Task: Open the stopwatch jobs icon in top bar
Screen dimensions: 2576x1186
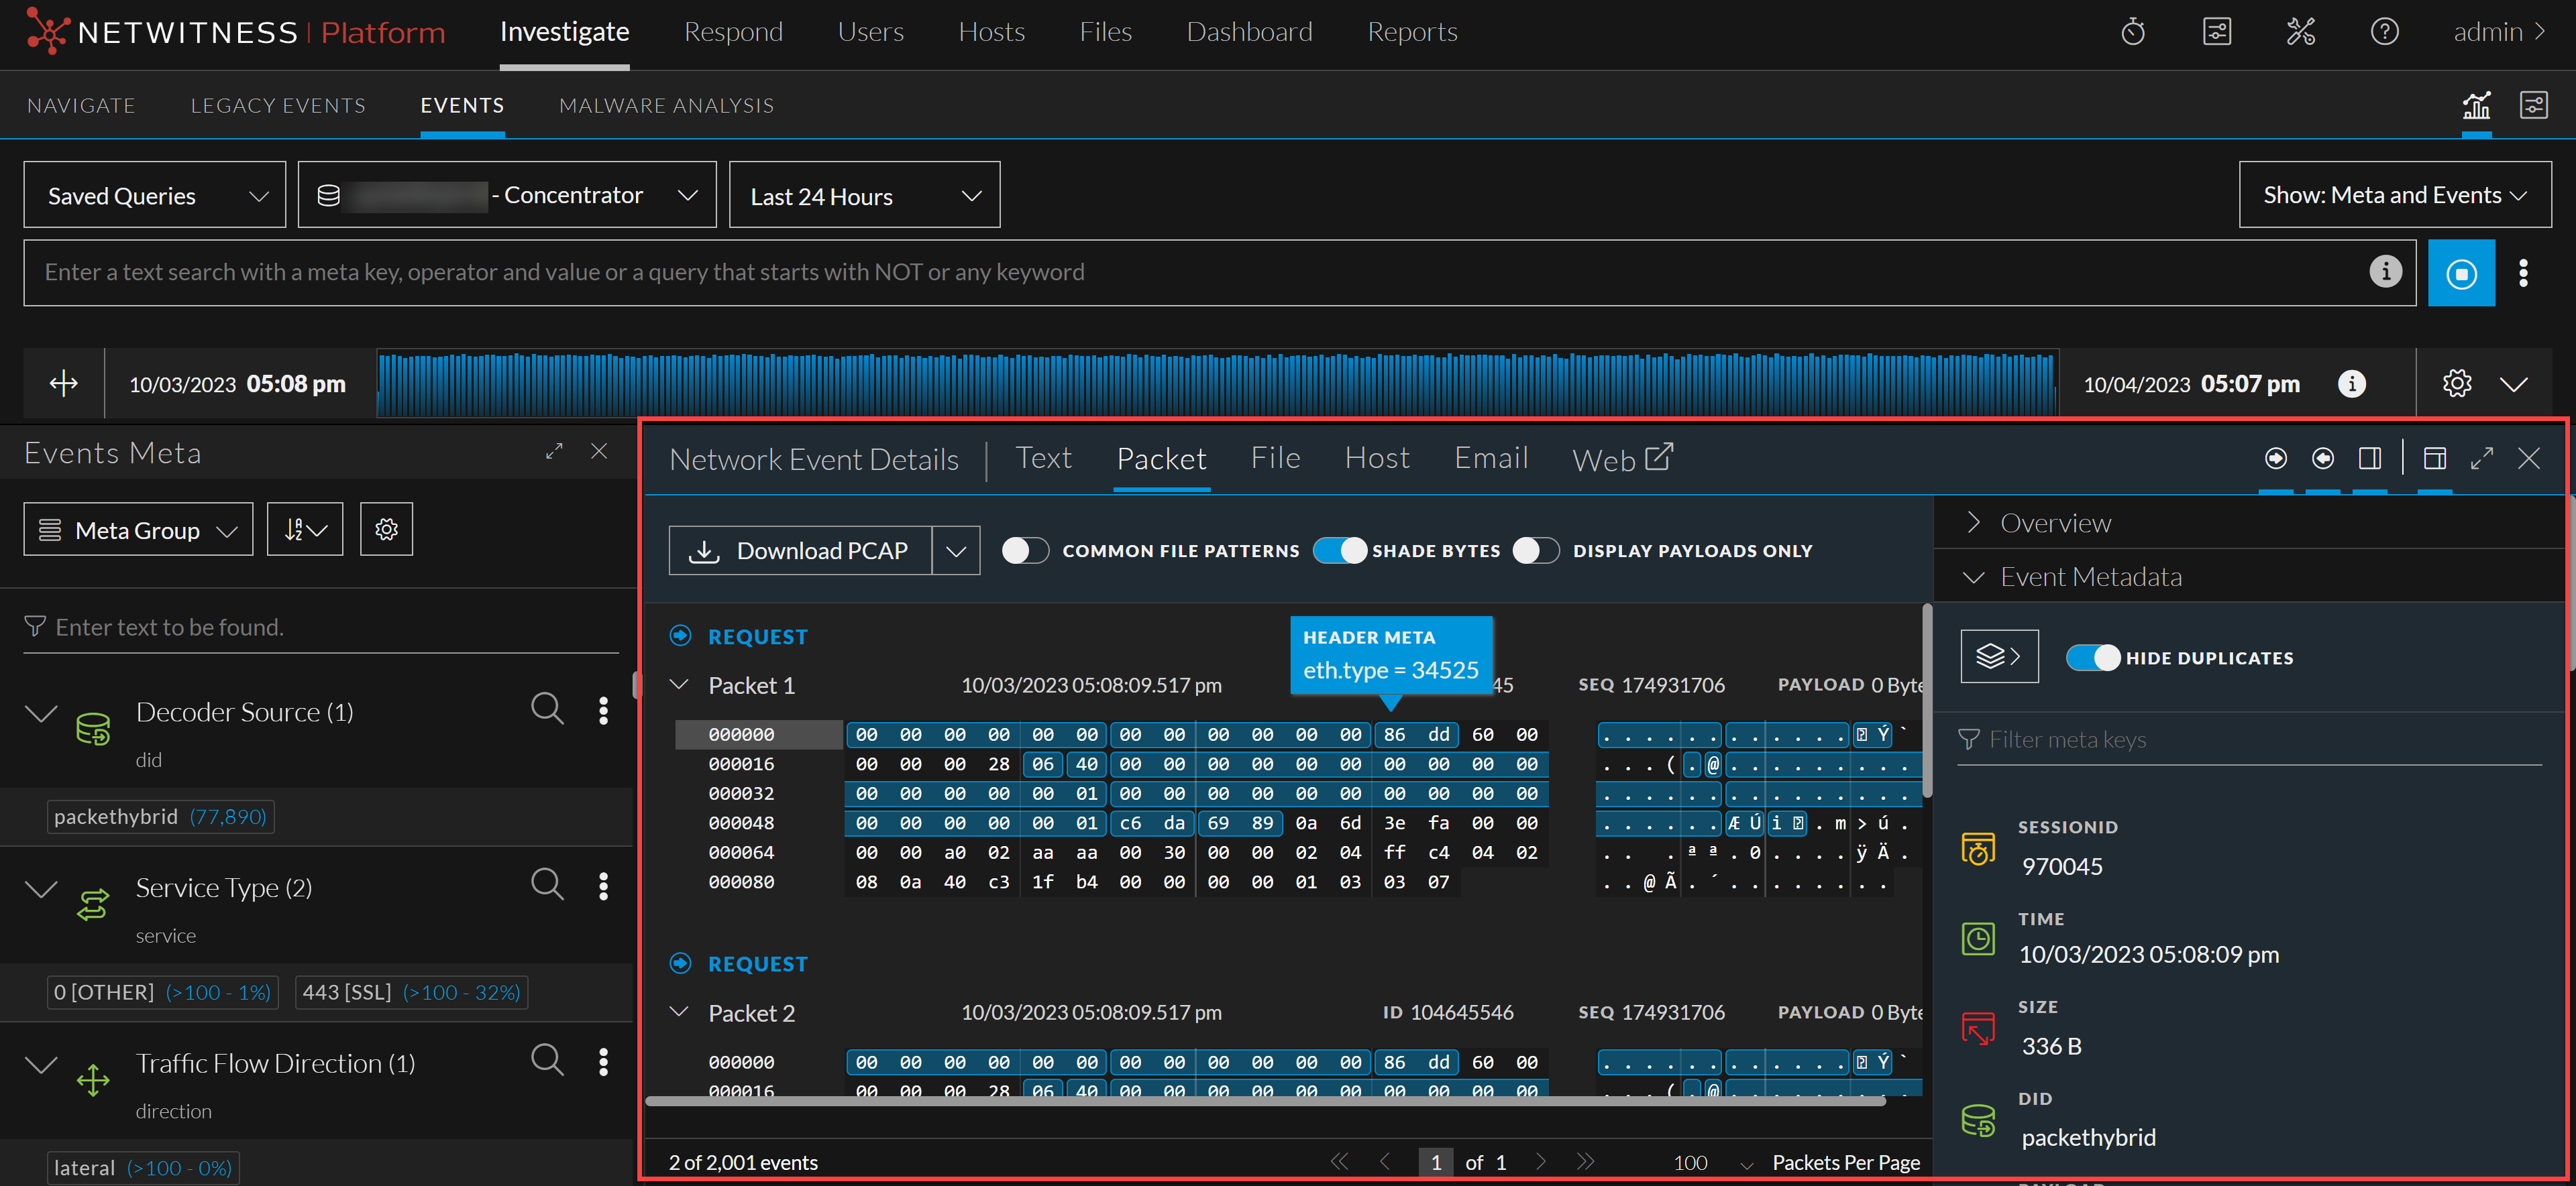Action: [x=2133, y=32]
